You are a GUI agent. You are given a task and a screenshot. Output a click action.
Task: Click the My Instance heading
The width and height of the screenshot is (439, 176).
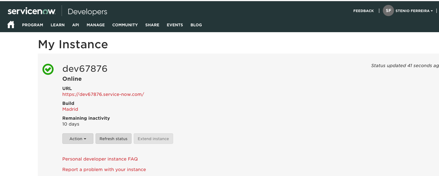(x=73, y=44)
